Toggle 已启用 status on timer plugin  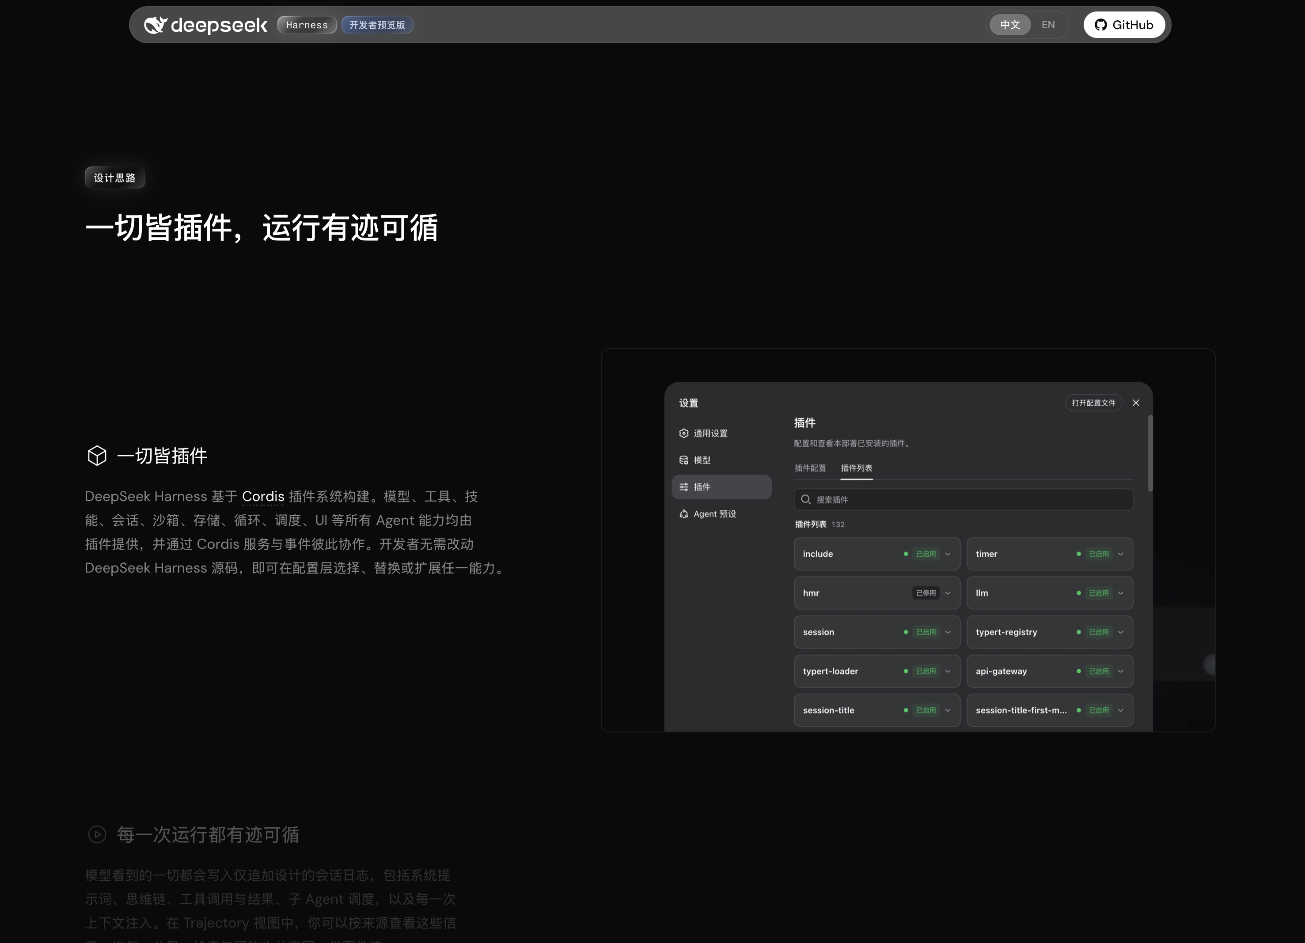click(1098, 554)
